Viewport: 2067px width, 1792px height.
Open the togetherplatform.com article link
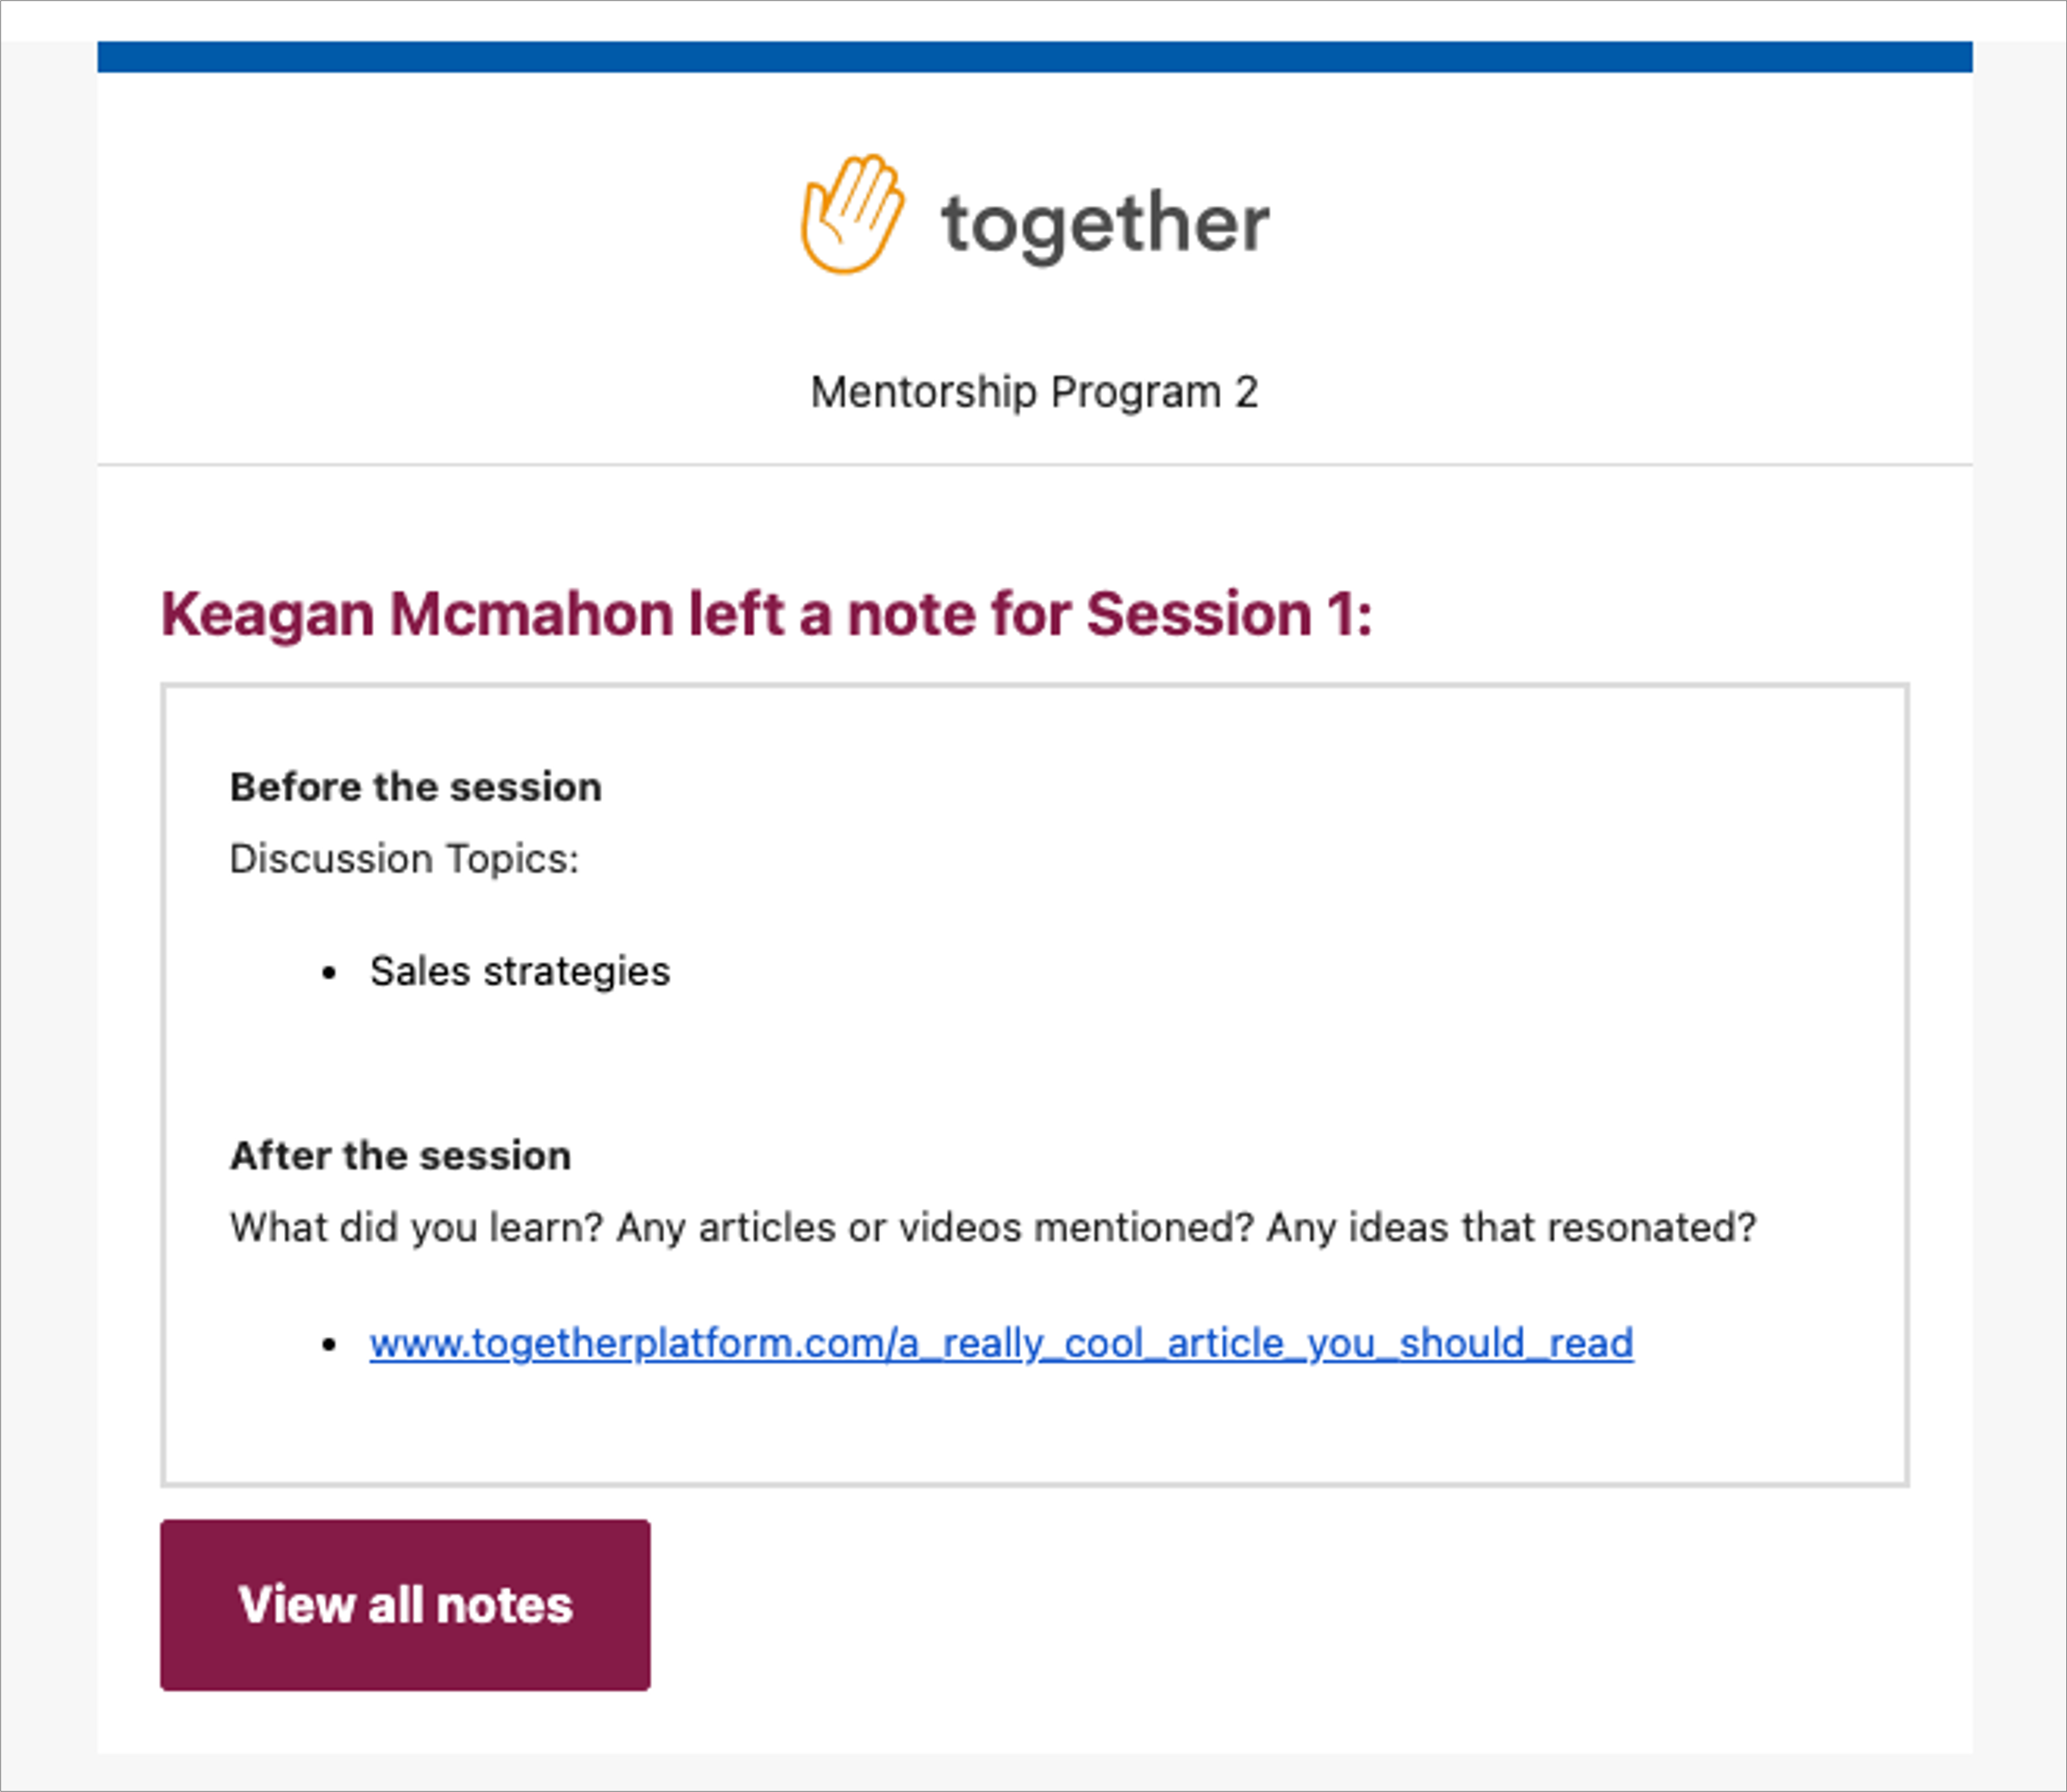click(x=1001, y=1343)
